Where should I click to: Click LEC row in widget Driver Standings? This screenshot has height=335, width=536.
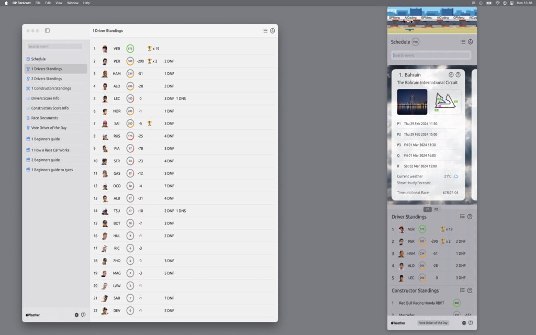tap(432, 278)
